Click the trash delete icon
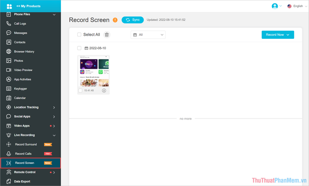This screenshot has width=309, height=186. point(107,34)
